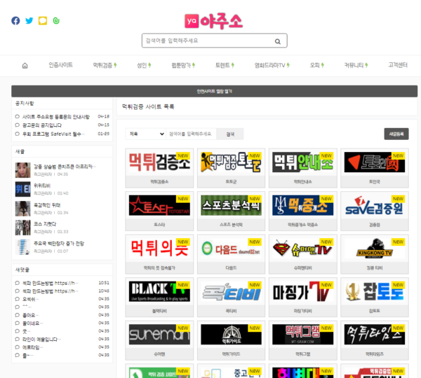Open the 광고문의 공지입니다 notice
This screenshot has height=378, width=421.
point(42,125)
